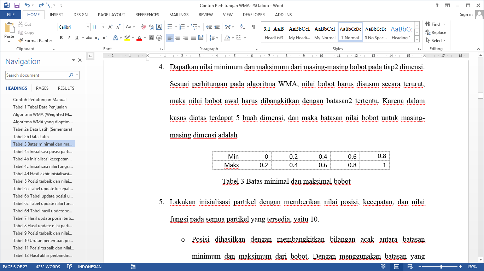Open Tabel 5 Posisi terbaik heading
This screenshot has width=484, height=271.
pos(43,181)
